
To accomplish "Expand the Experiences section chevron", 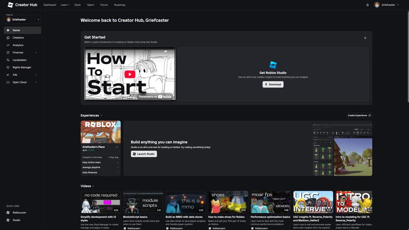I will (101, 115).
